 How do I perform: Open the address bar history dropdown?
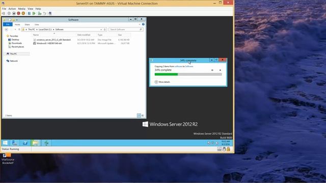pos(101,29)
